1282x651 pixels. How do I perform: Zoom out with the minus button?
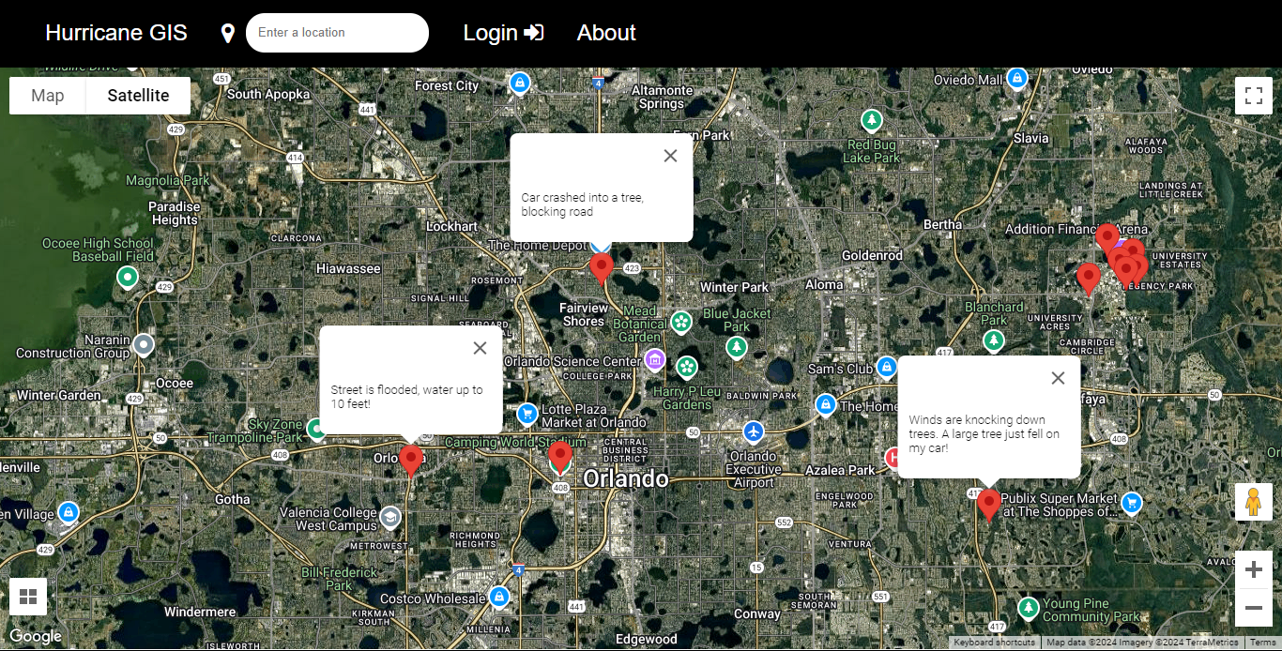tap(1253, 608)
